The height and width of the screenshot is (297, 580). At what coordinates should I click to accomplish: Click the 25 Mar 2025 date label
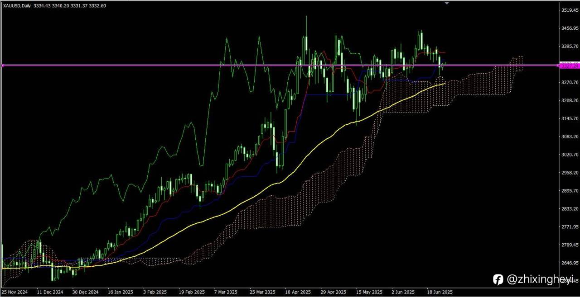[x=262, y=292]
